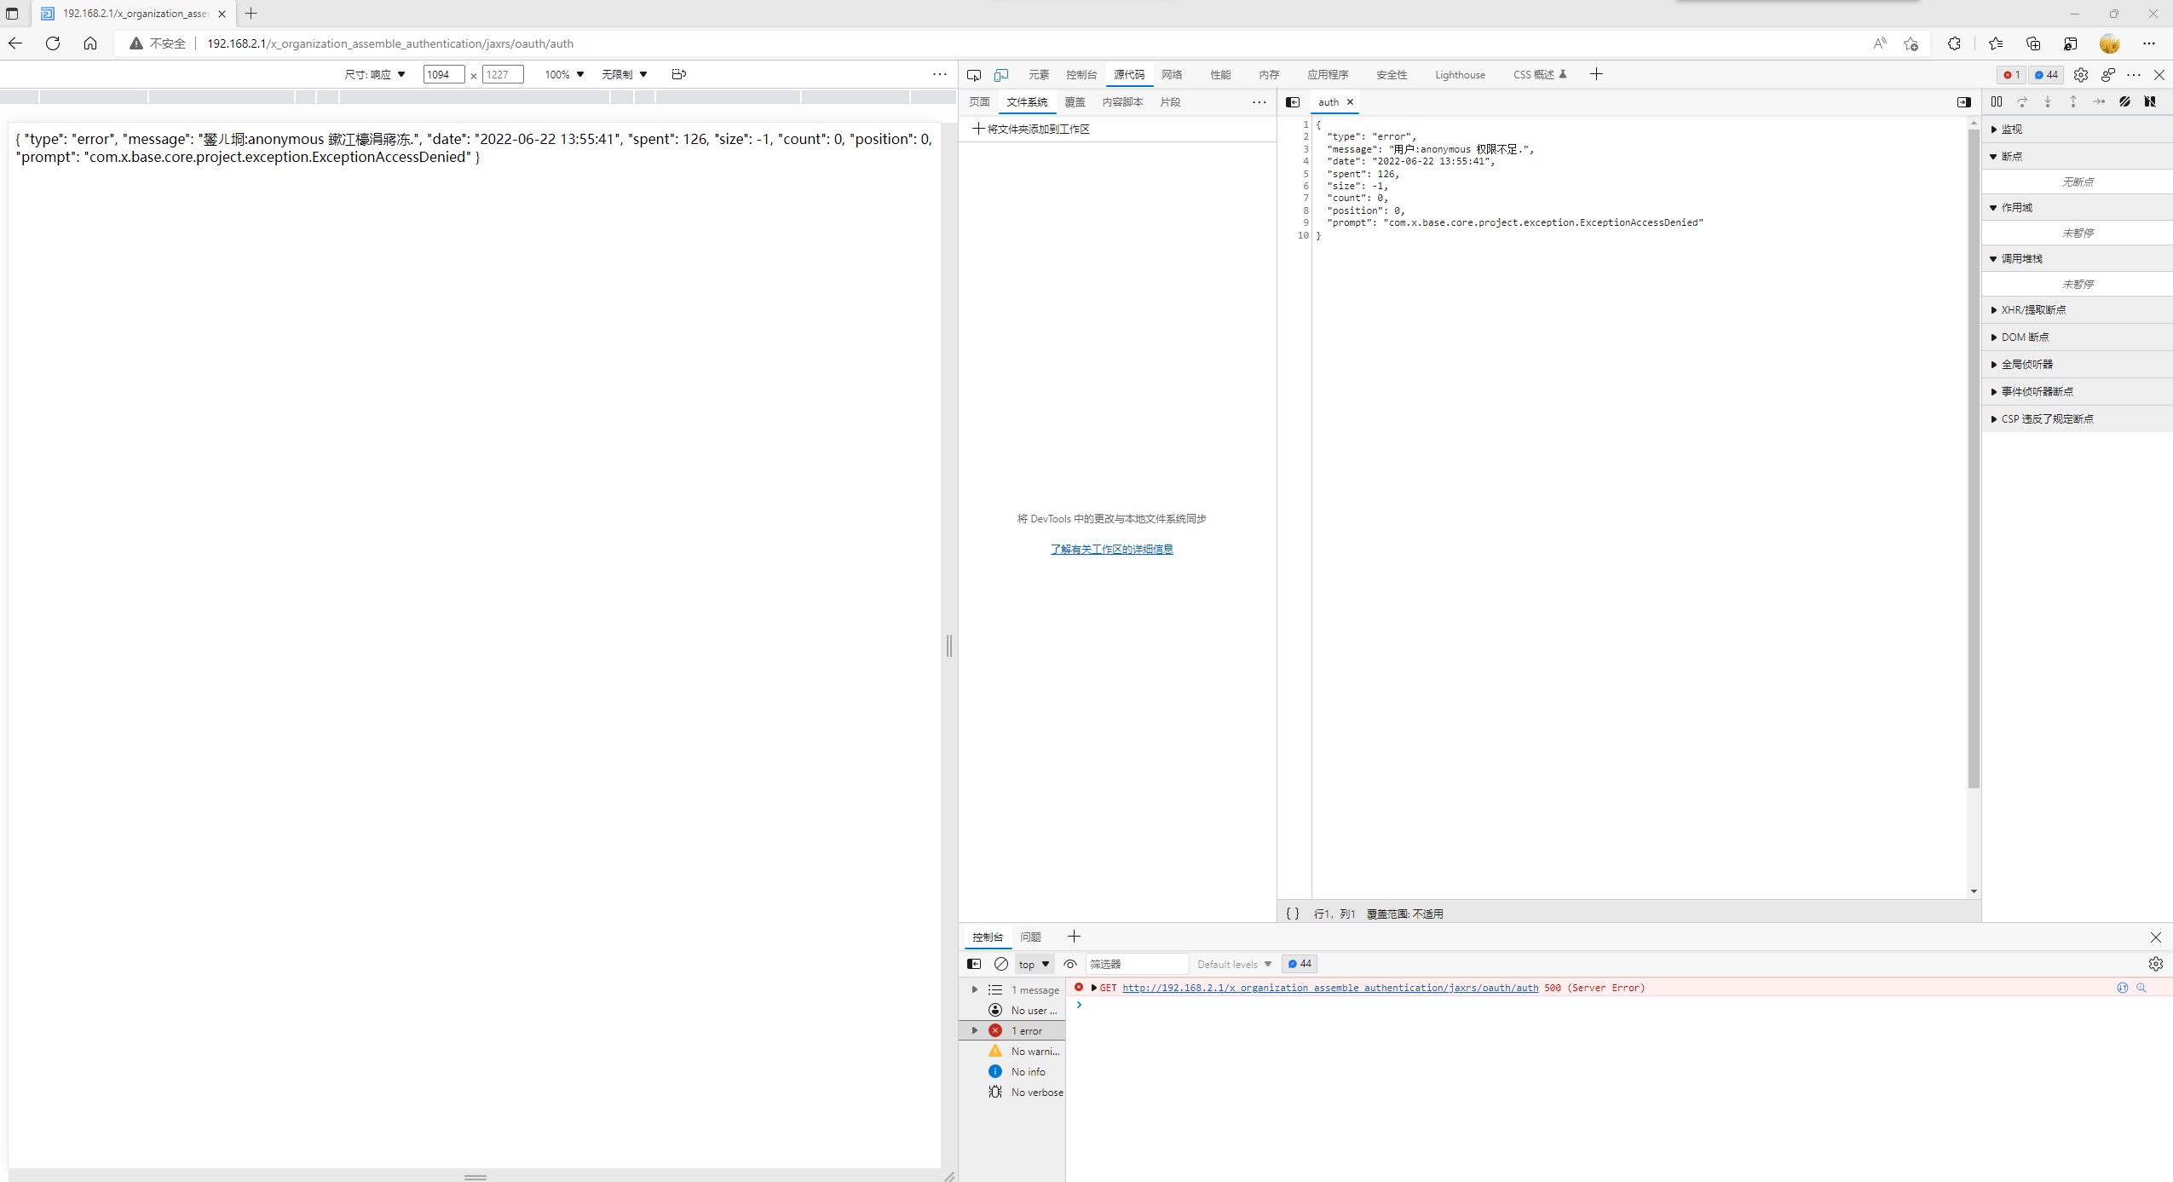Click the inspect element picker icon
The height and width of the screenshot is (1182, 2173).
974,75
